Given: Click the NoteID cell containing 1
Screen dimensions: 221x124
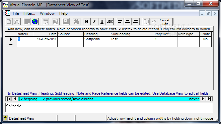Looking at the screenshot, I should point(25,39).
